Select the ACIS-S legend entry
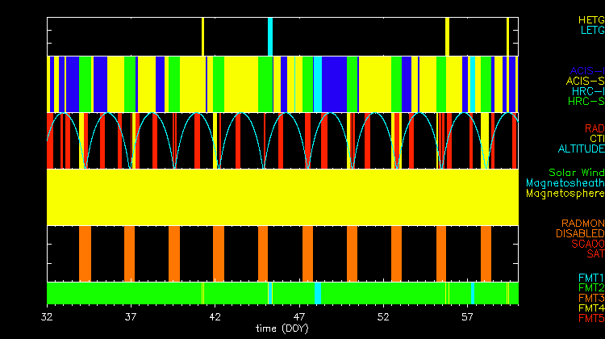Screen dimensions: 605x339 585,81
